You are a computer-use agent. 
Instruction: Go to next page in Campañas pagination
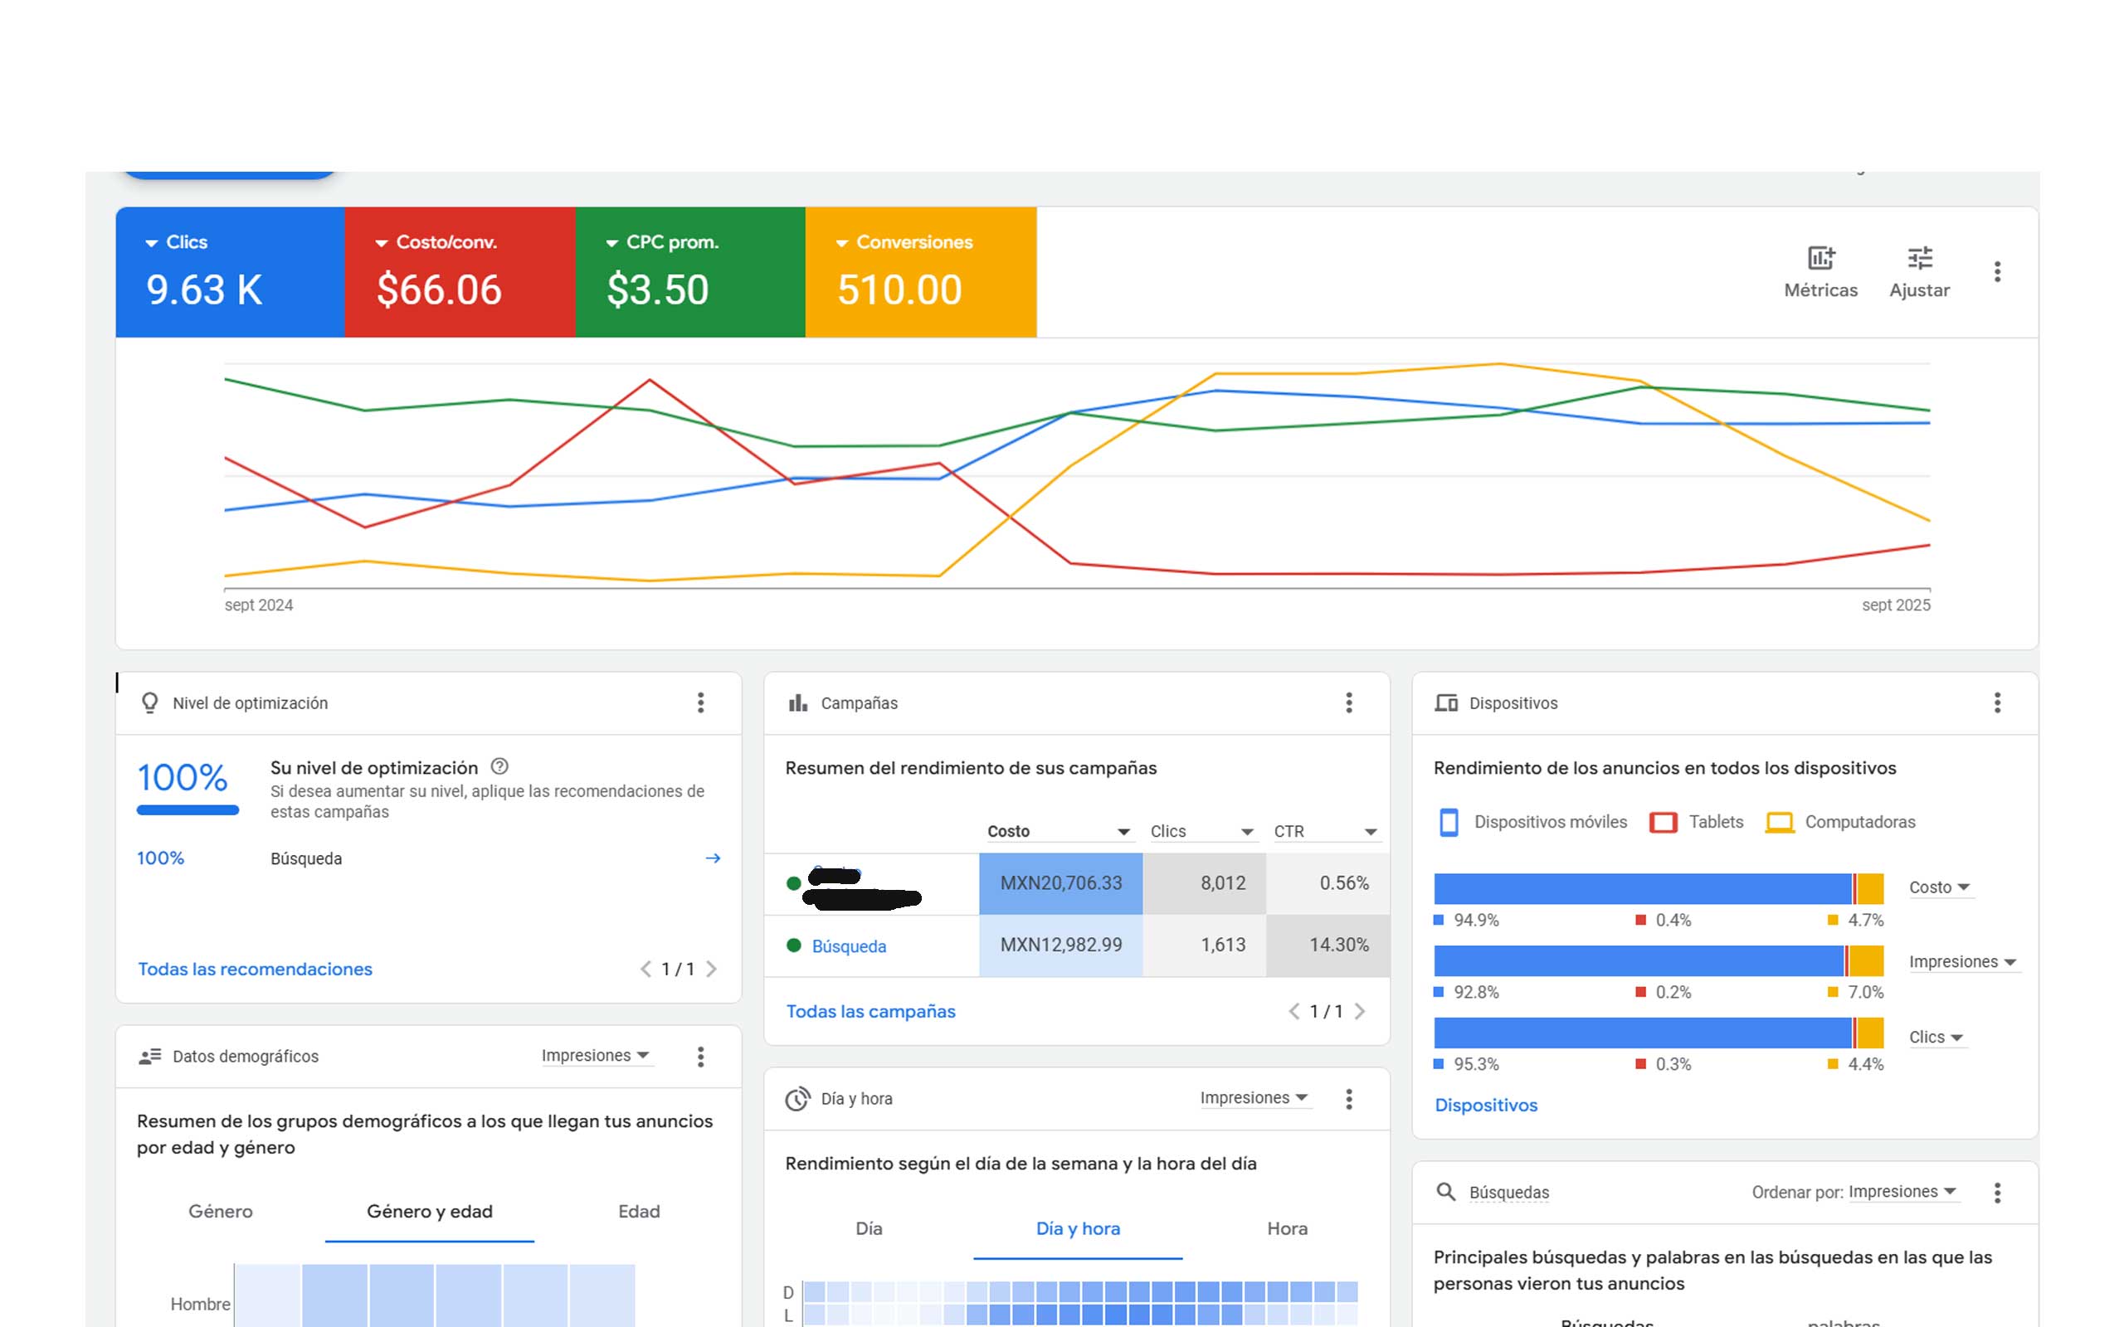point(1360,1012)
